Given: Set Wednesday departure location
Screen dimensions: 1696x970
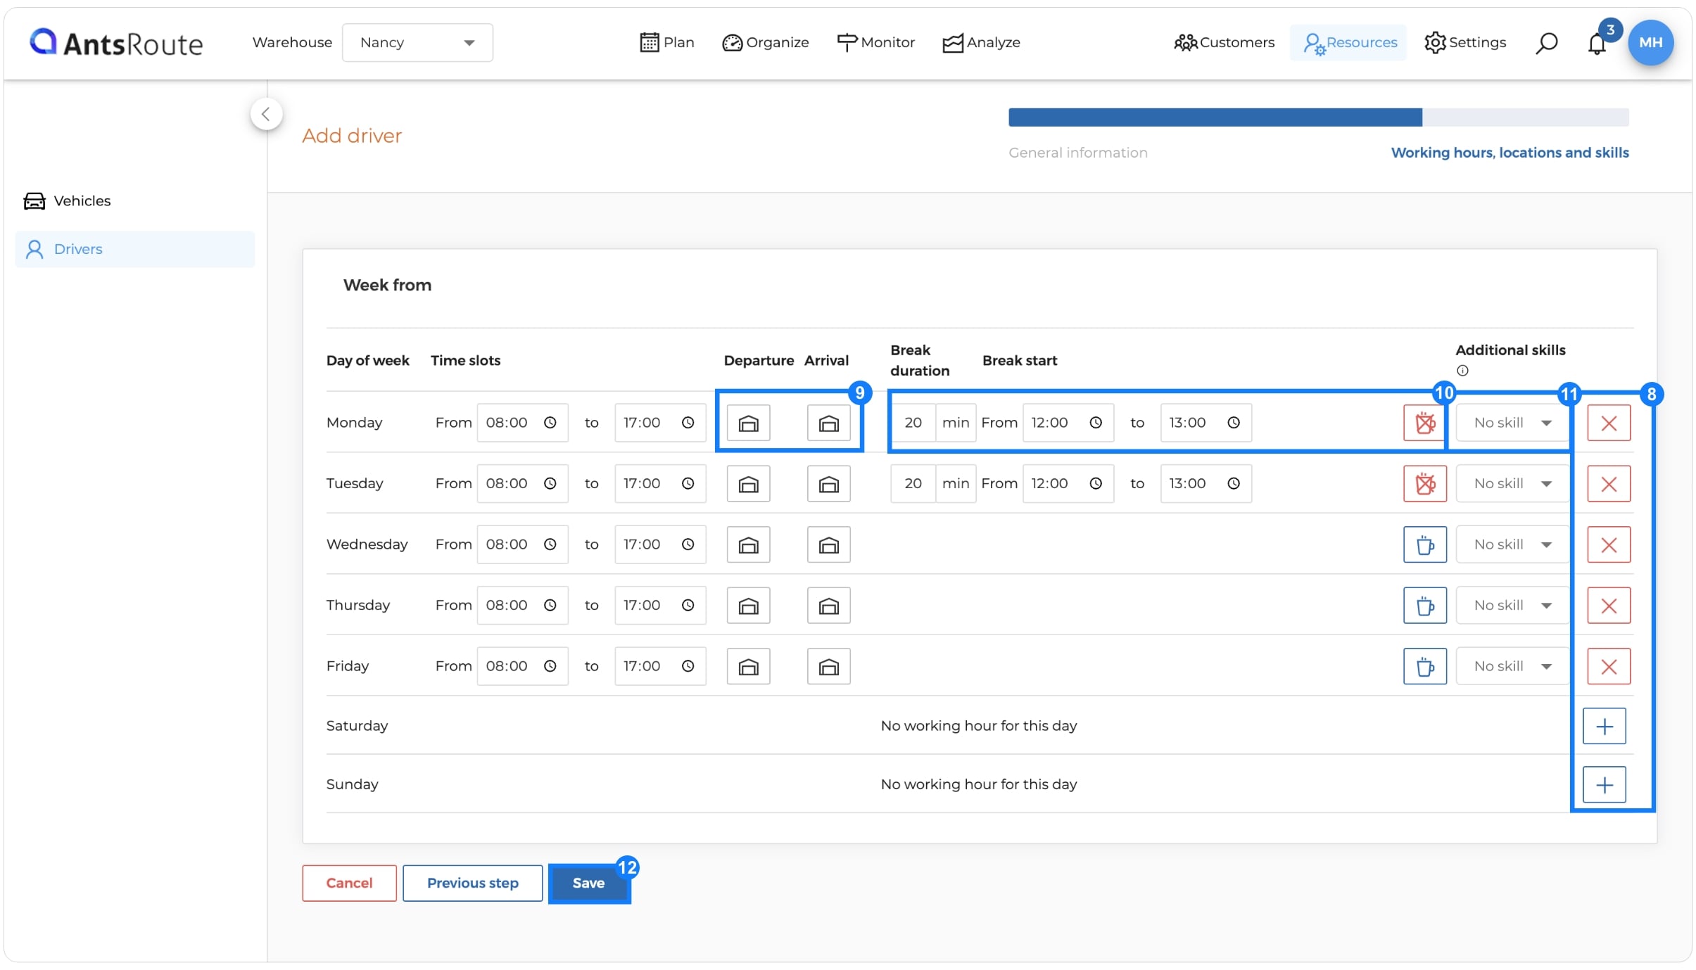Looking at the screenshot, I should (748, 544).
